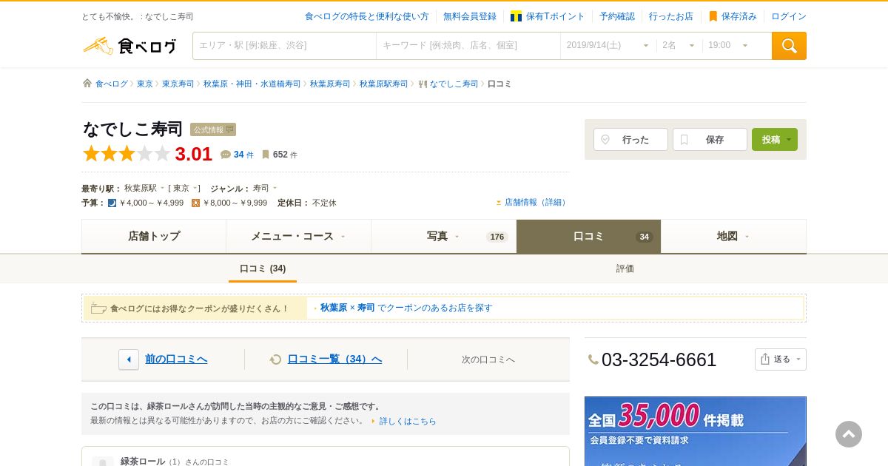Expand the 投稿 button dropdown
The width and height of the screenshot is (888, 466).
pos(789,140)
